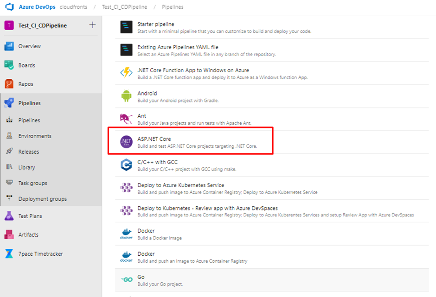Select Deploy to Azure Kubernetes Service template
Viewport: 436px width, 297px height.
click(272, 188)
